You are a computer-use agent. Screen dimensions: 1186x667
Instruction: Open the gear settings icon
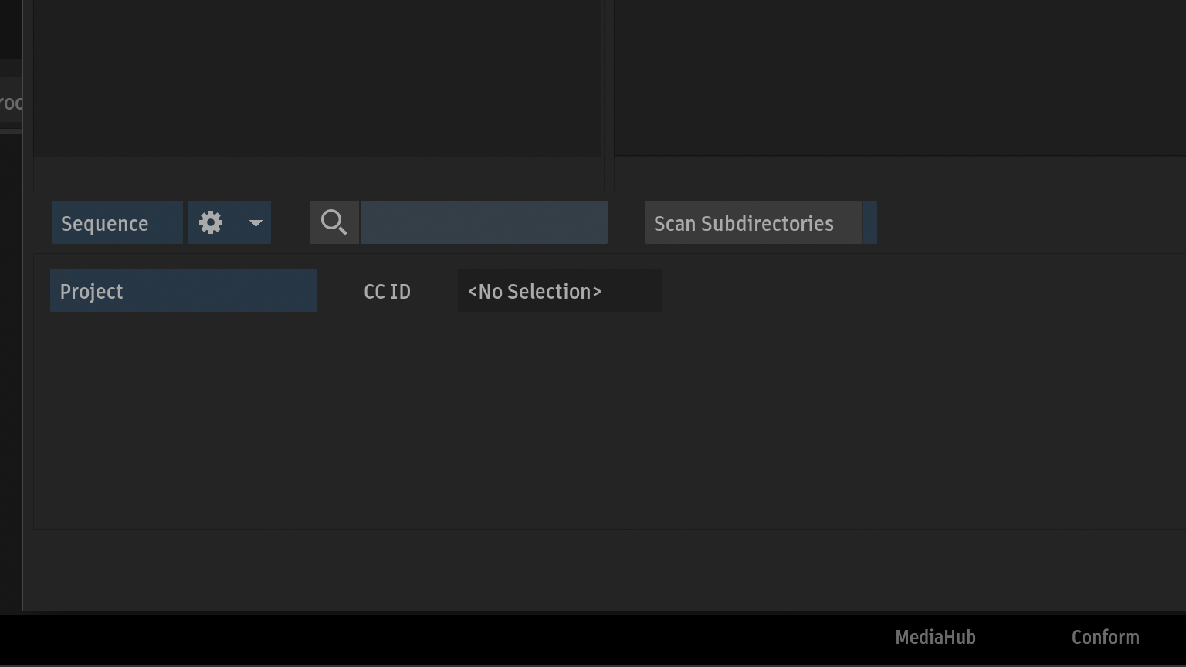click(211, 223)
